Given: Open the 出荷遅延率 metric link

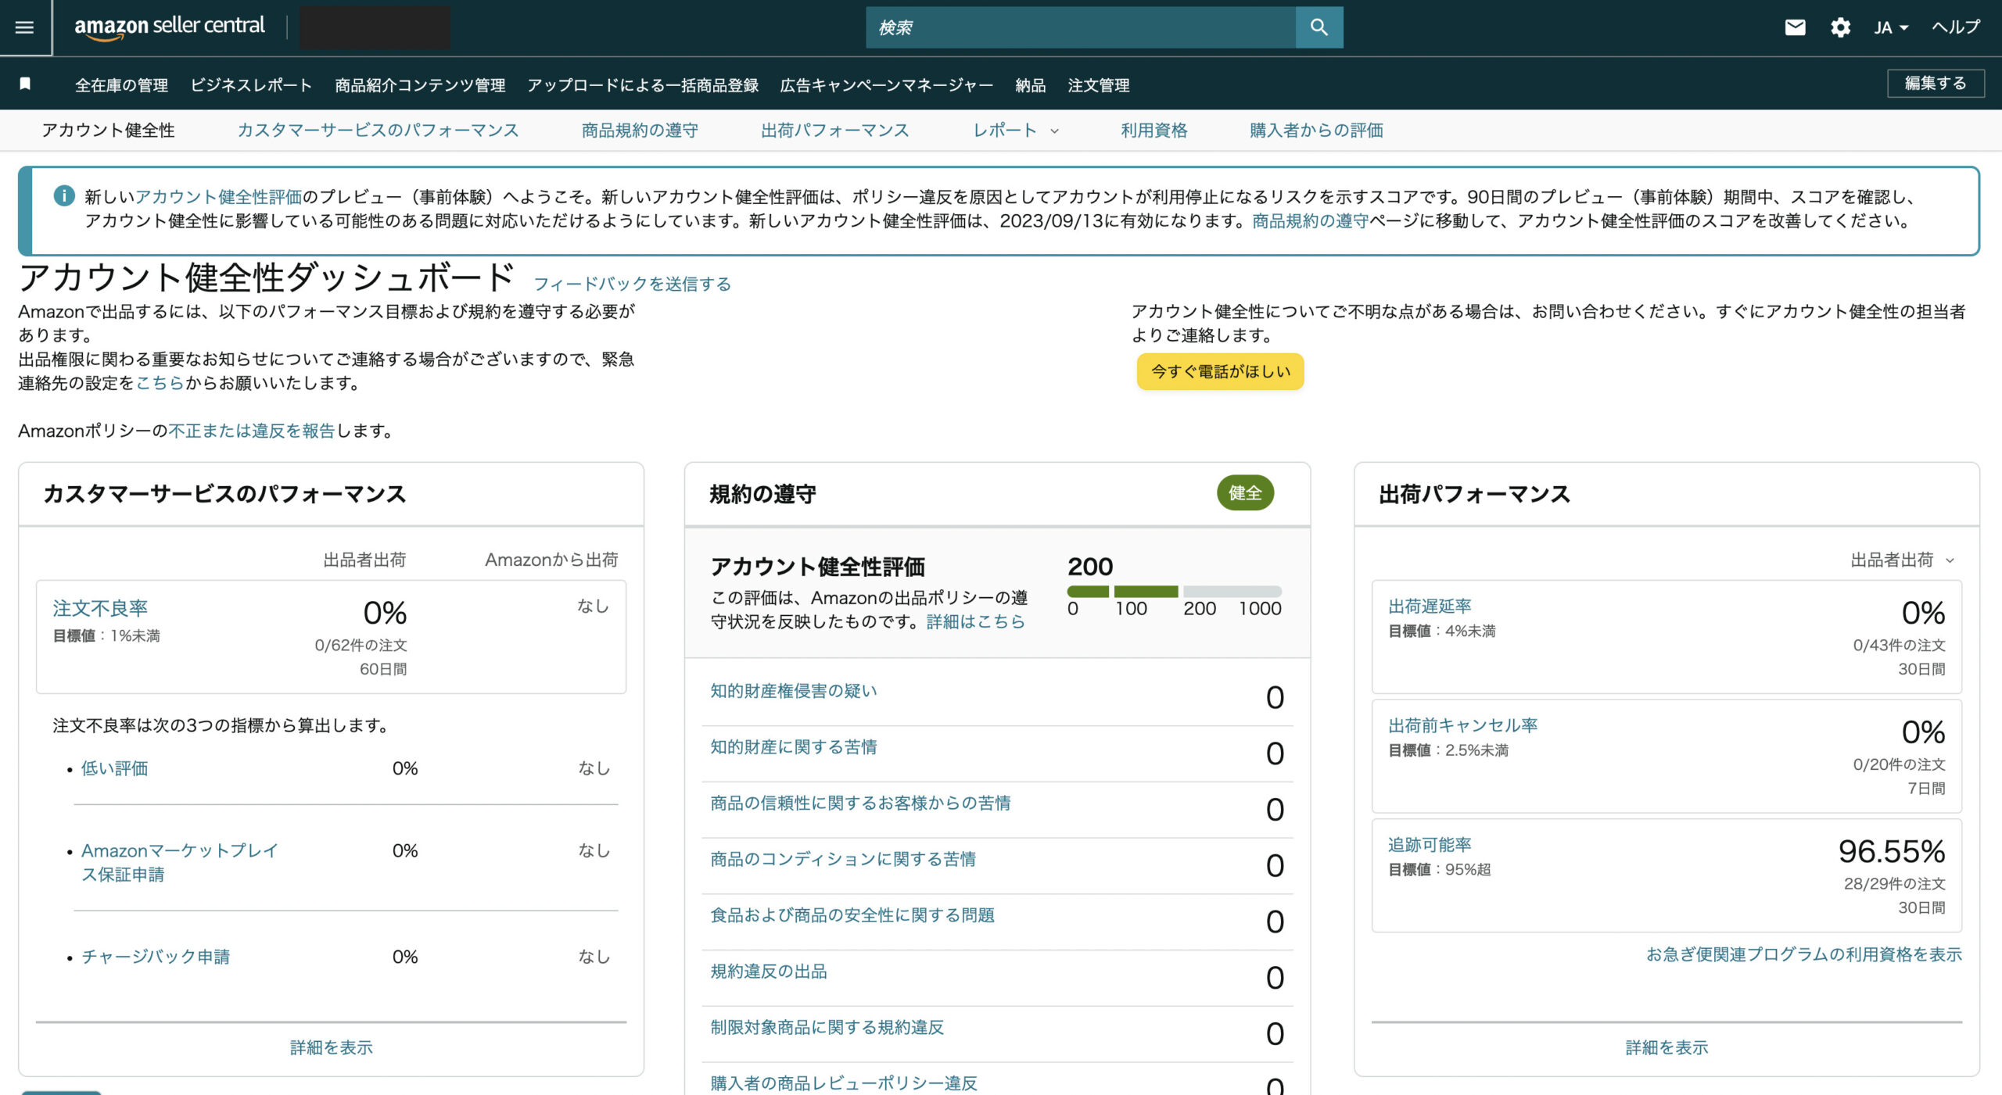Looking at the screenshot, I should [1430, 606].
